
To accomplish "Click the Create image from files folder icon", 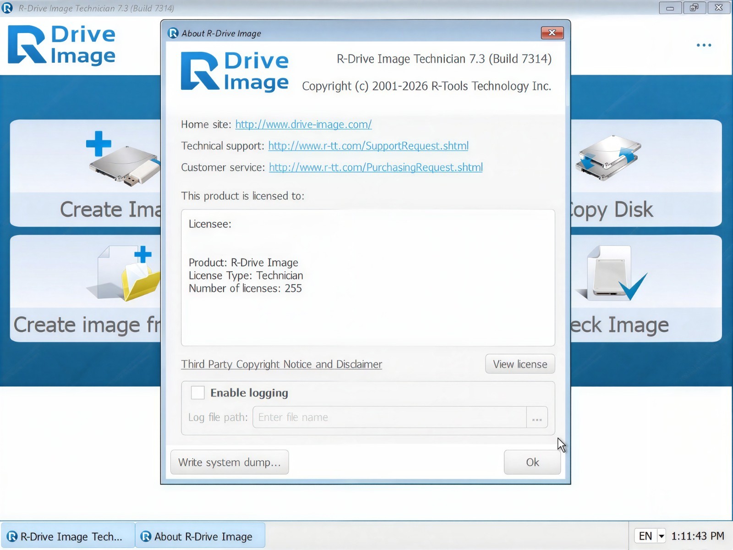I will tap(124, 273).
